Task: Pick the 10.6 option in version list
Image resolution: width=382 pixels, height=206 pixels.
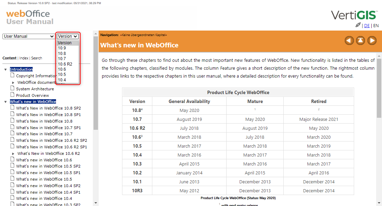Action: click(x=68, y=69)
